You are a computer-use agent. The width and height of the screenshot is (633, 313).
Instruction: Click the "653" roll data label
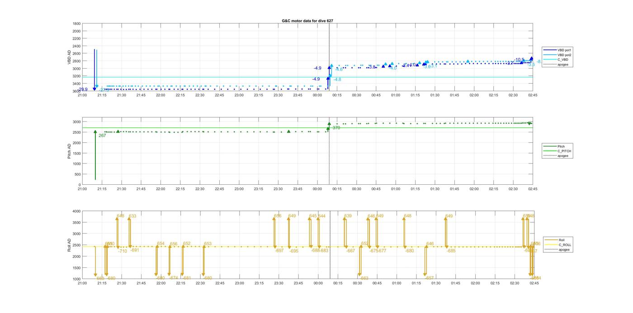click(x=208, y=244)
